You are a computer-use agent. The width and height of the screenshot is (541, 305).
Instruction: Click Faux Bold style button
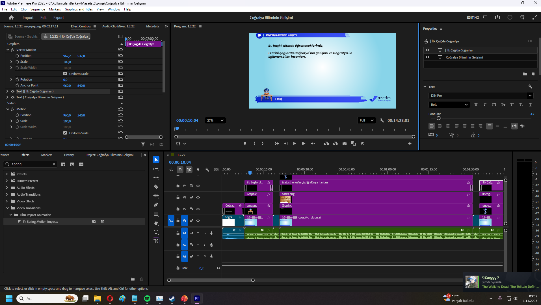pyautogui.click(x=476, y=105)
